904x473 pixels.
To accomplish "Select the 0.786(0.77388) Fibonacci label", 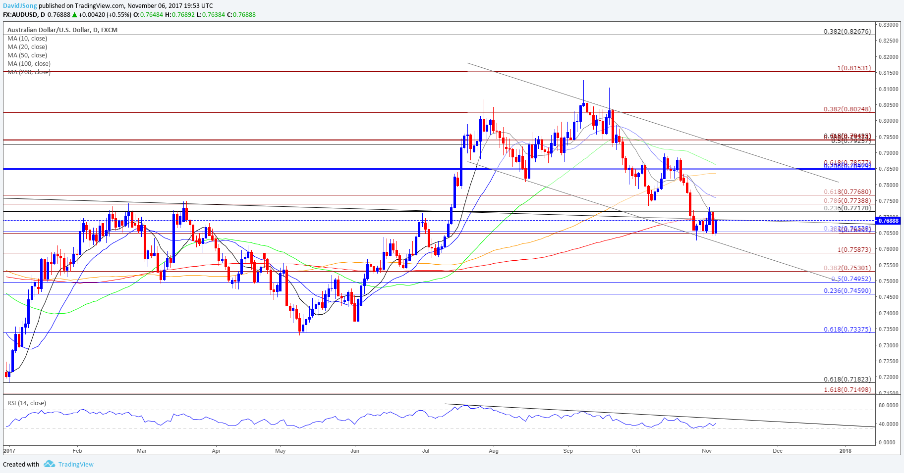I will pyautogui.click(x=847, y=201).
